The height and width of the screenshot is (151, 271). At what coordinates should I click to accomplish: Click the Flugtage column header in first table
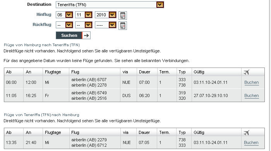(53, 72)
